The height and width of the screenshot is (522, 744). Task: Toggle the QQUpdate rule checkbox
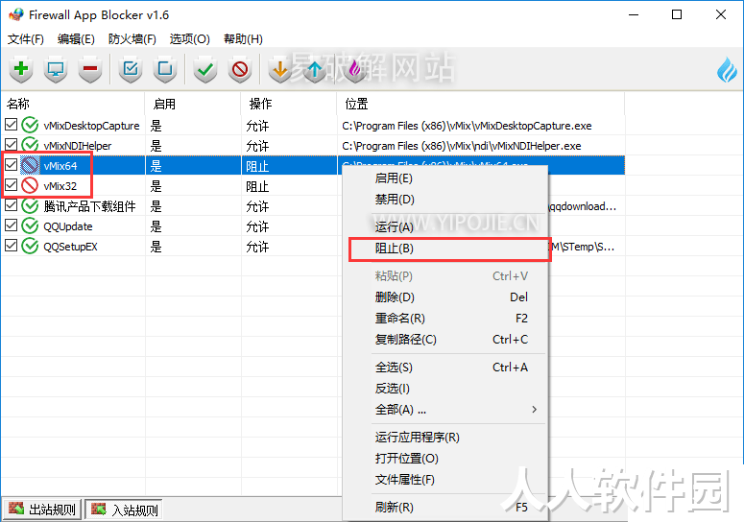point(11,225)
